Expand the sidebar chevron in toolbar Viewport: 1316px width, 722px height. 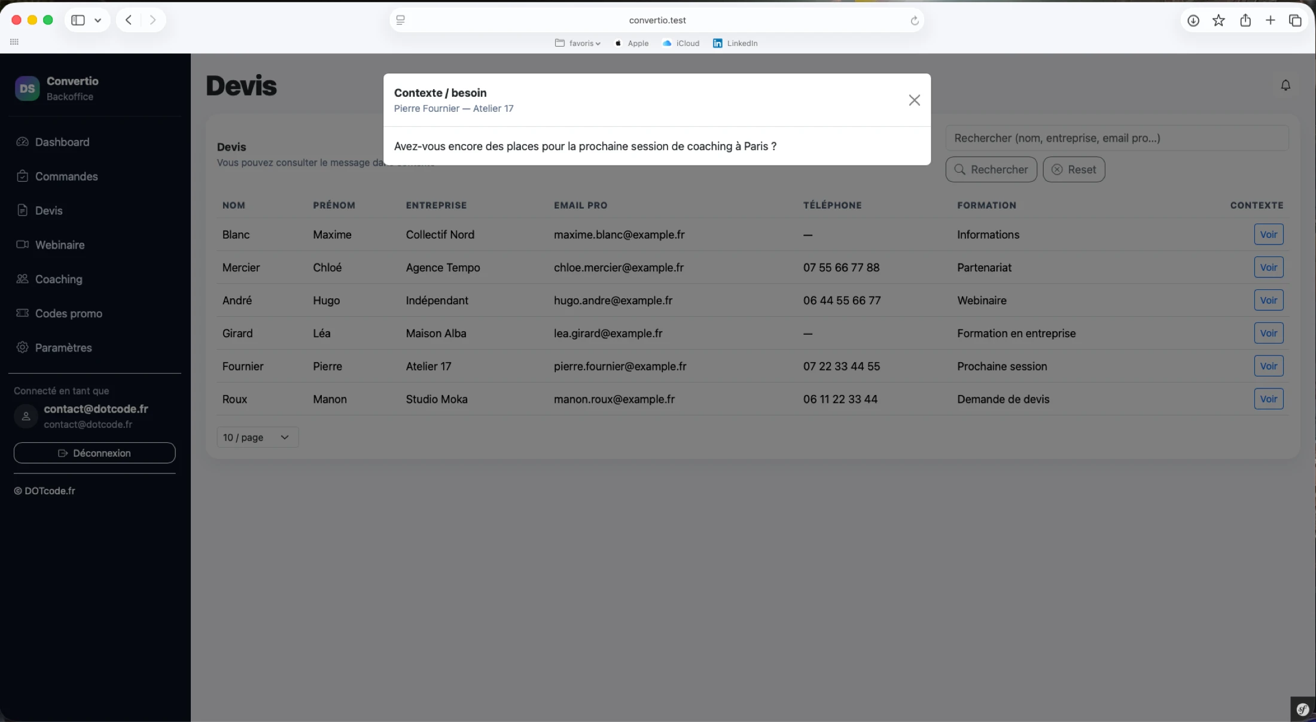click(98, 20)
